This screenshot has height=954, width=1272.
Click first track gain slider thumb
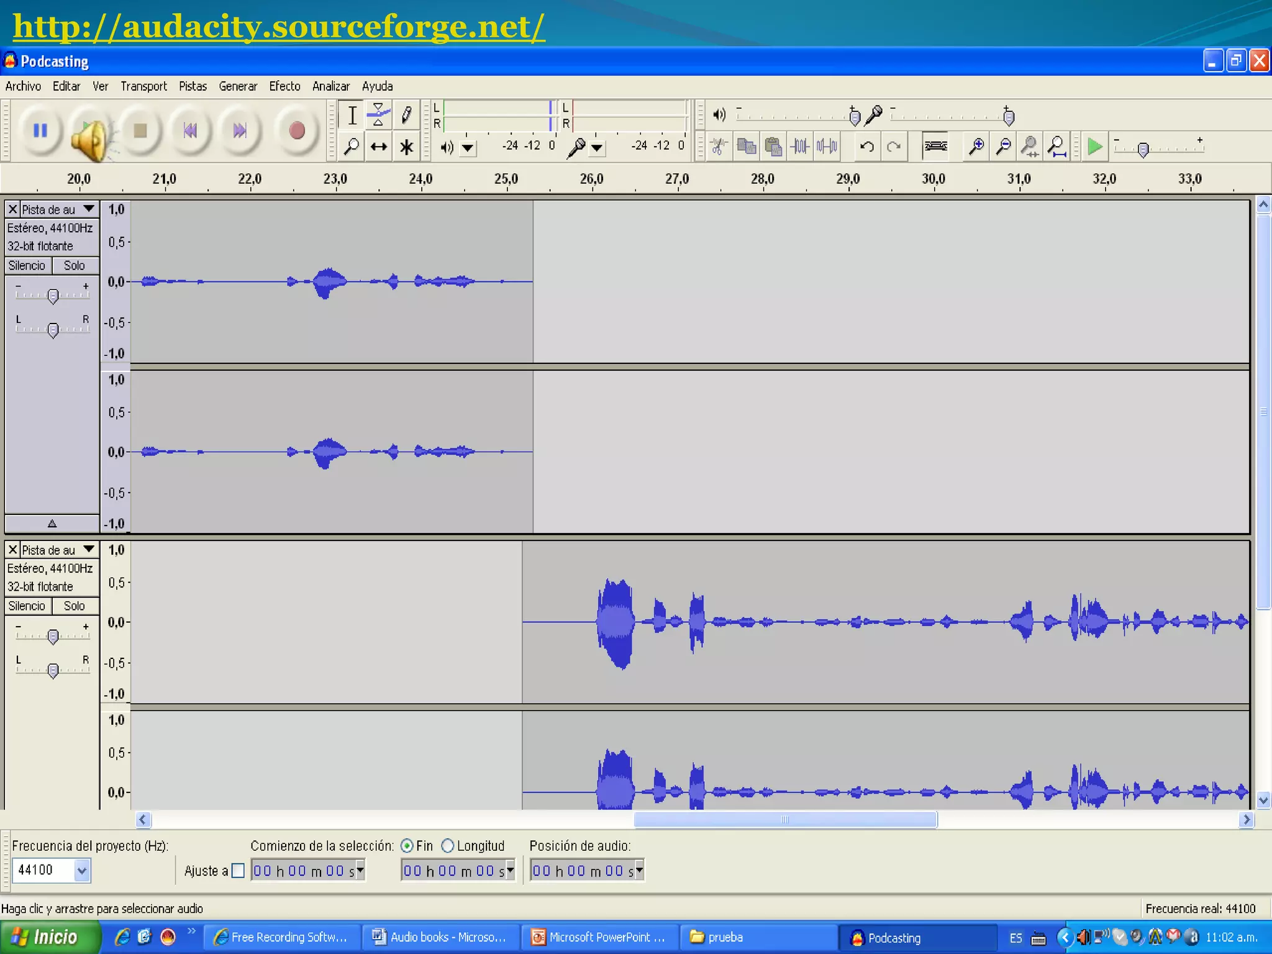[53, 296]
